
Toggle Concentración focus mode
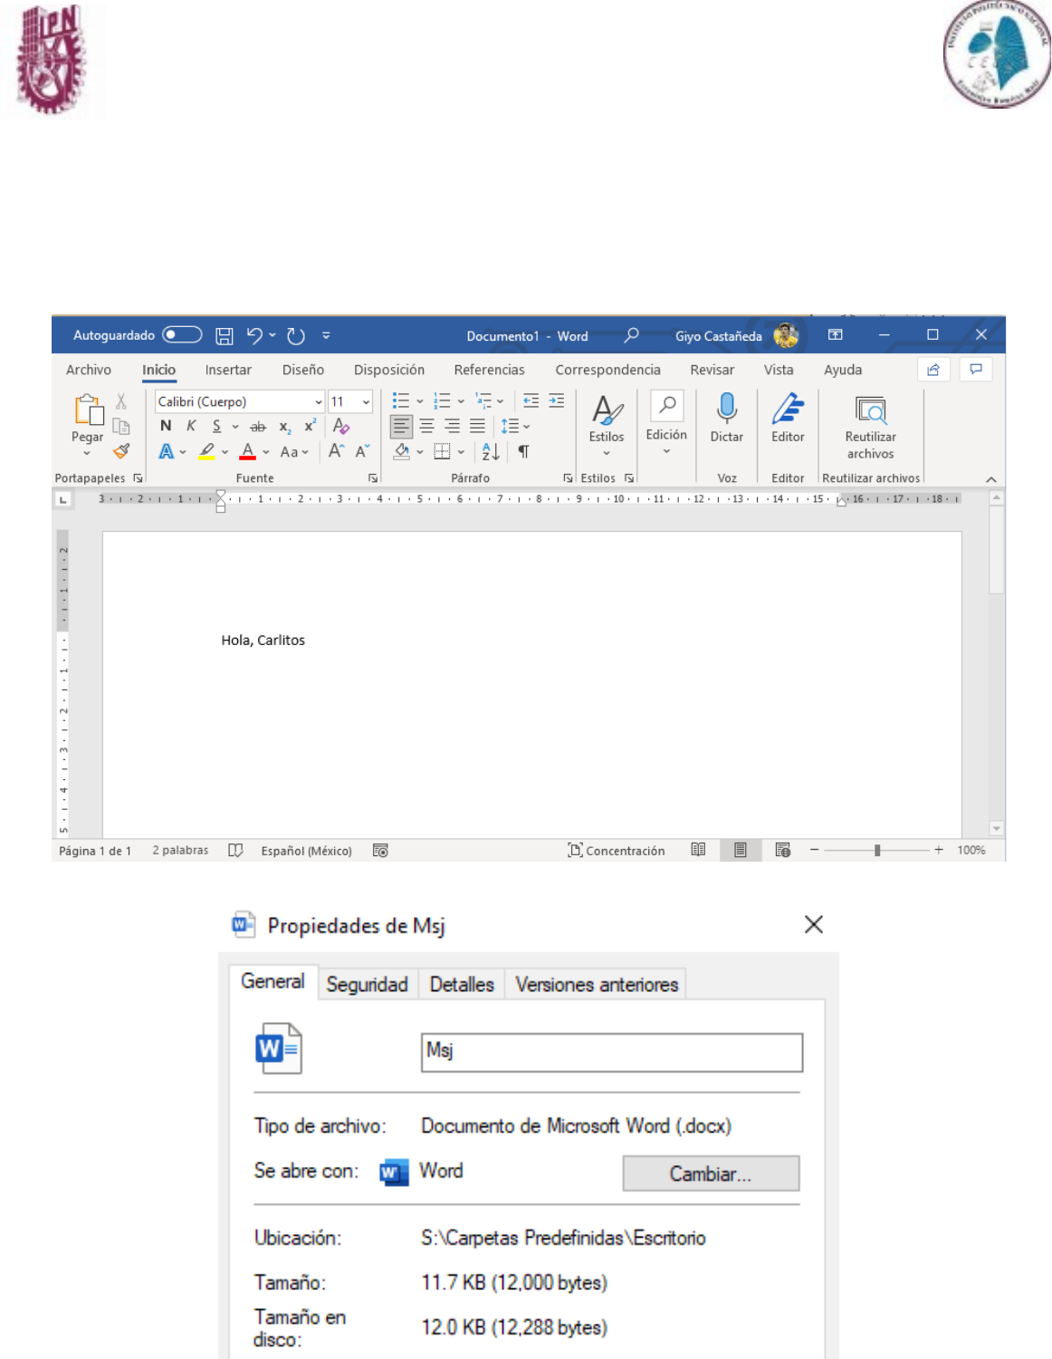(x=617, y=851)
